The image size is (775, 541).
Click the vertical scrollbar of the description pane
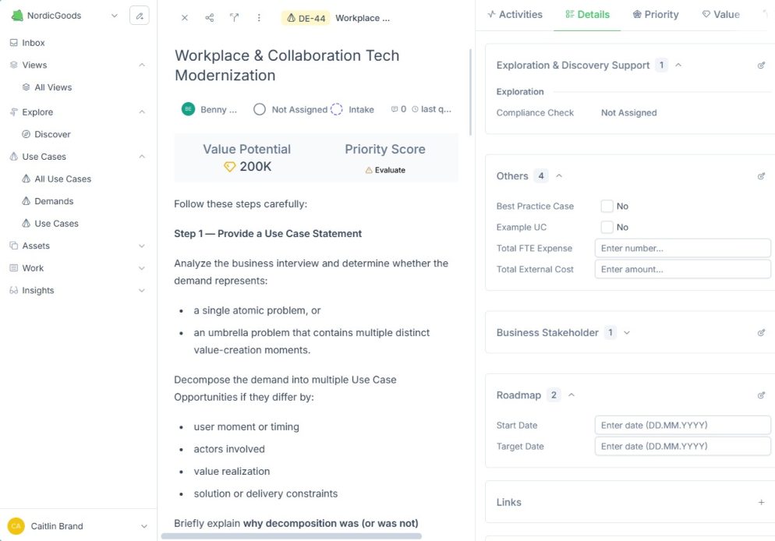coord(470,91)
